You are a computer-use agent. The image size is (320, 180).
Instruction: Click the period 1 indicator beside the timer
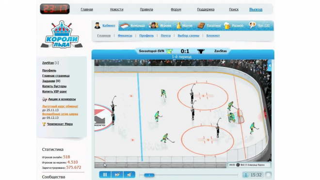[246, 175]
